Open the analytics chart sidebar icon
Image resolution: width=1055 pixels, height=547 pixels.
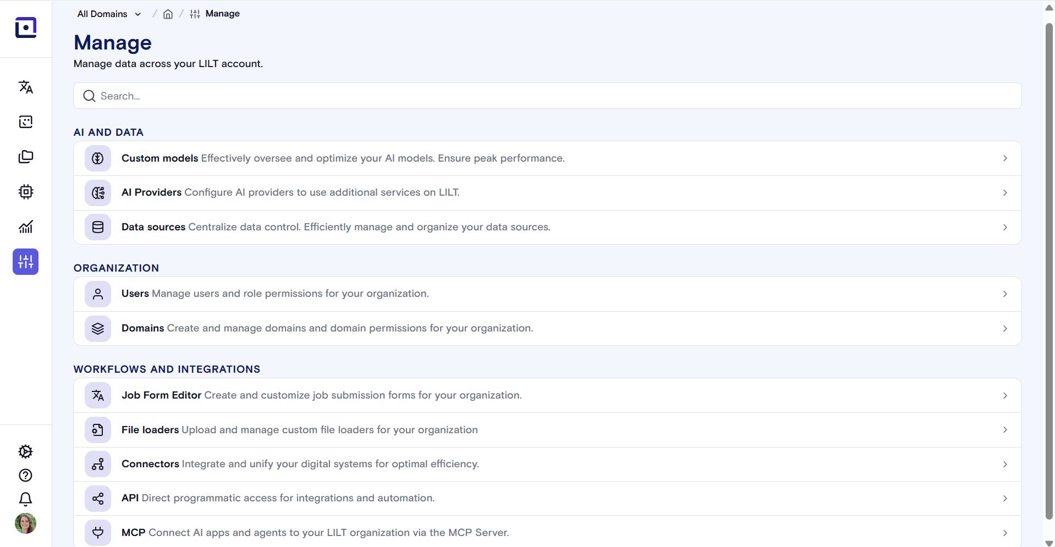pos(26,226)
